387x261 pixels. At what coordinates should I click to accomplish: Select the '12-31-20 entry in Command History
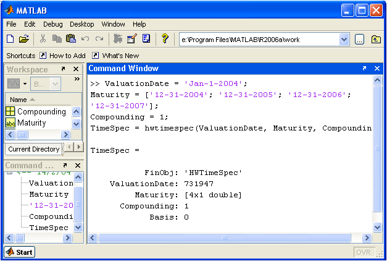(51, 205)
